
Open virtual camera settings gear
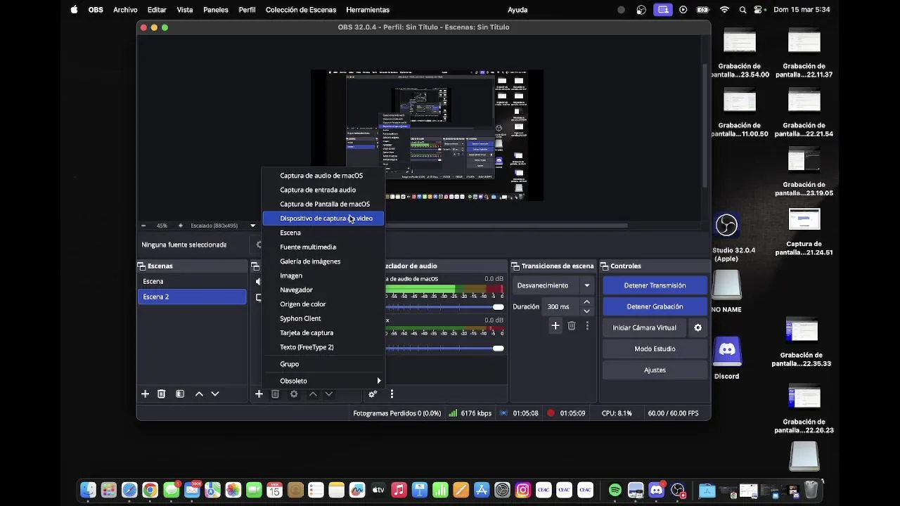(697, 327)
